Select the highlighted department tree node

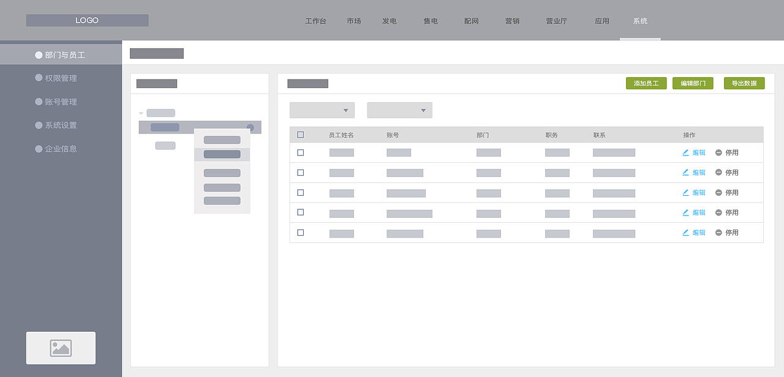[200, 127]
